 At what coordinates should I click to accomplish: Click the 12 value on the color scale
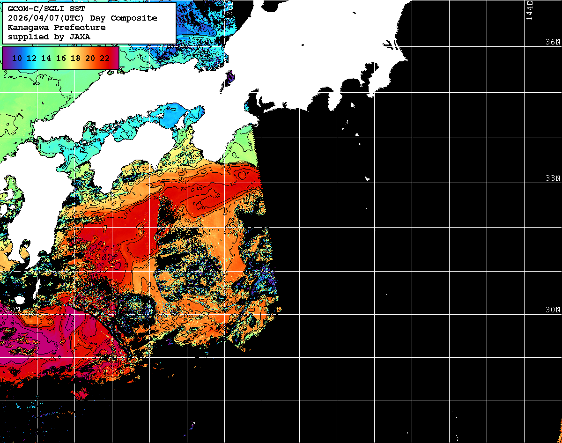coord(31,58)
